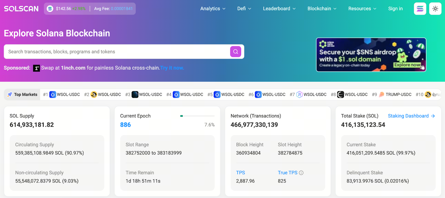Screen dimensions: 445x198
Task: Click Delinquent Stake 83,913.9976 SOL value
Action: [x=378, y=181]
